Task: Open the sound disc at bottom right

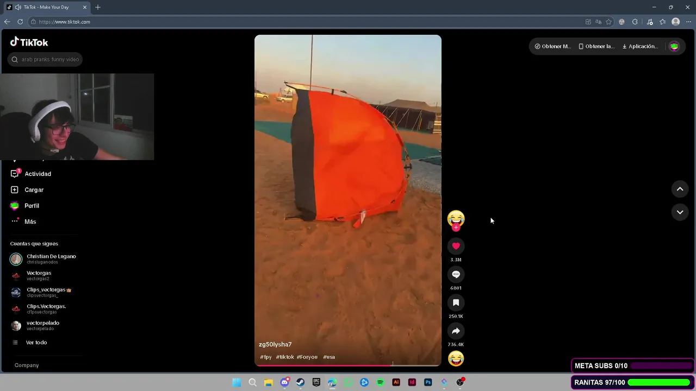Action: [456, 358]
